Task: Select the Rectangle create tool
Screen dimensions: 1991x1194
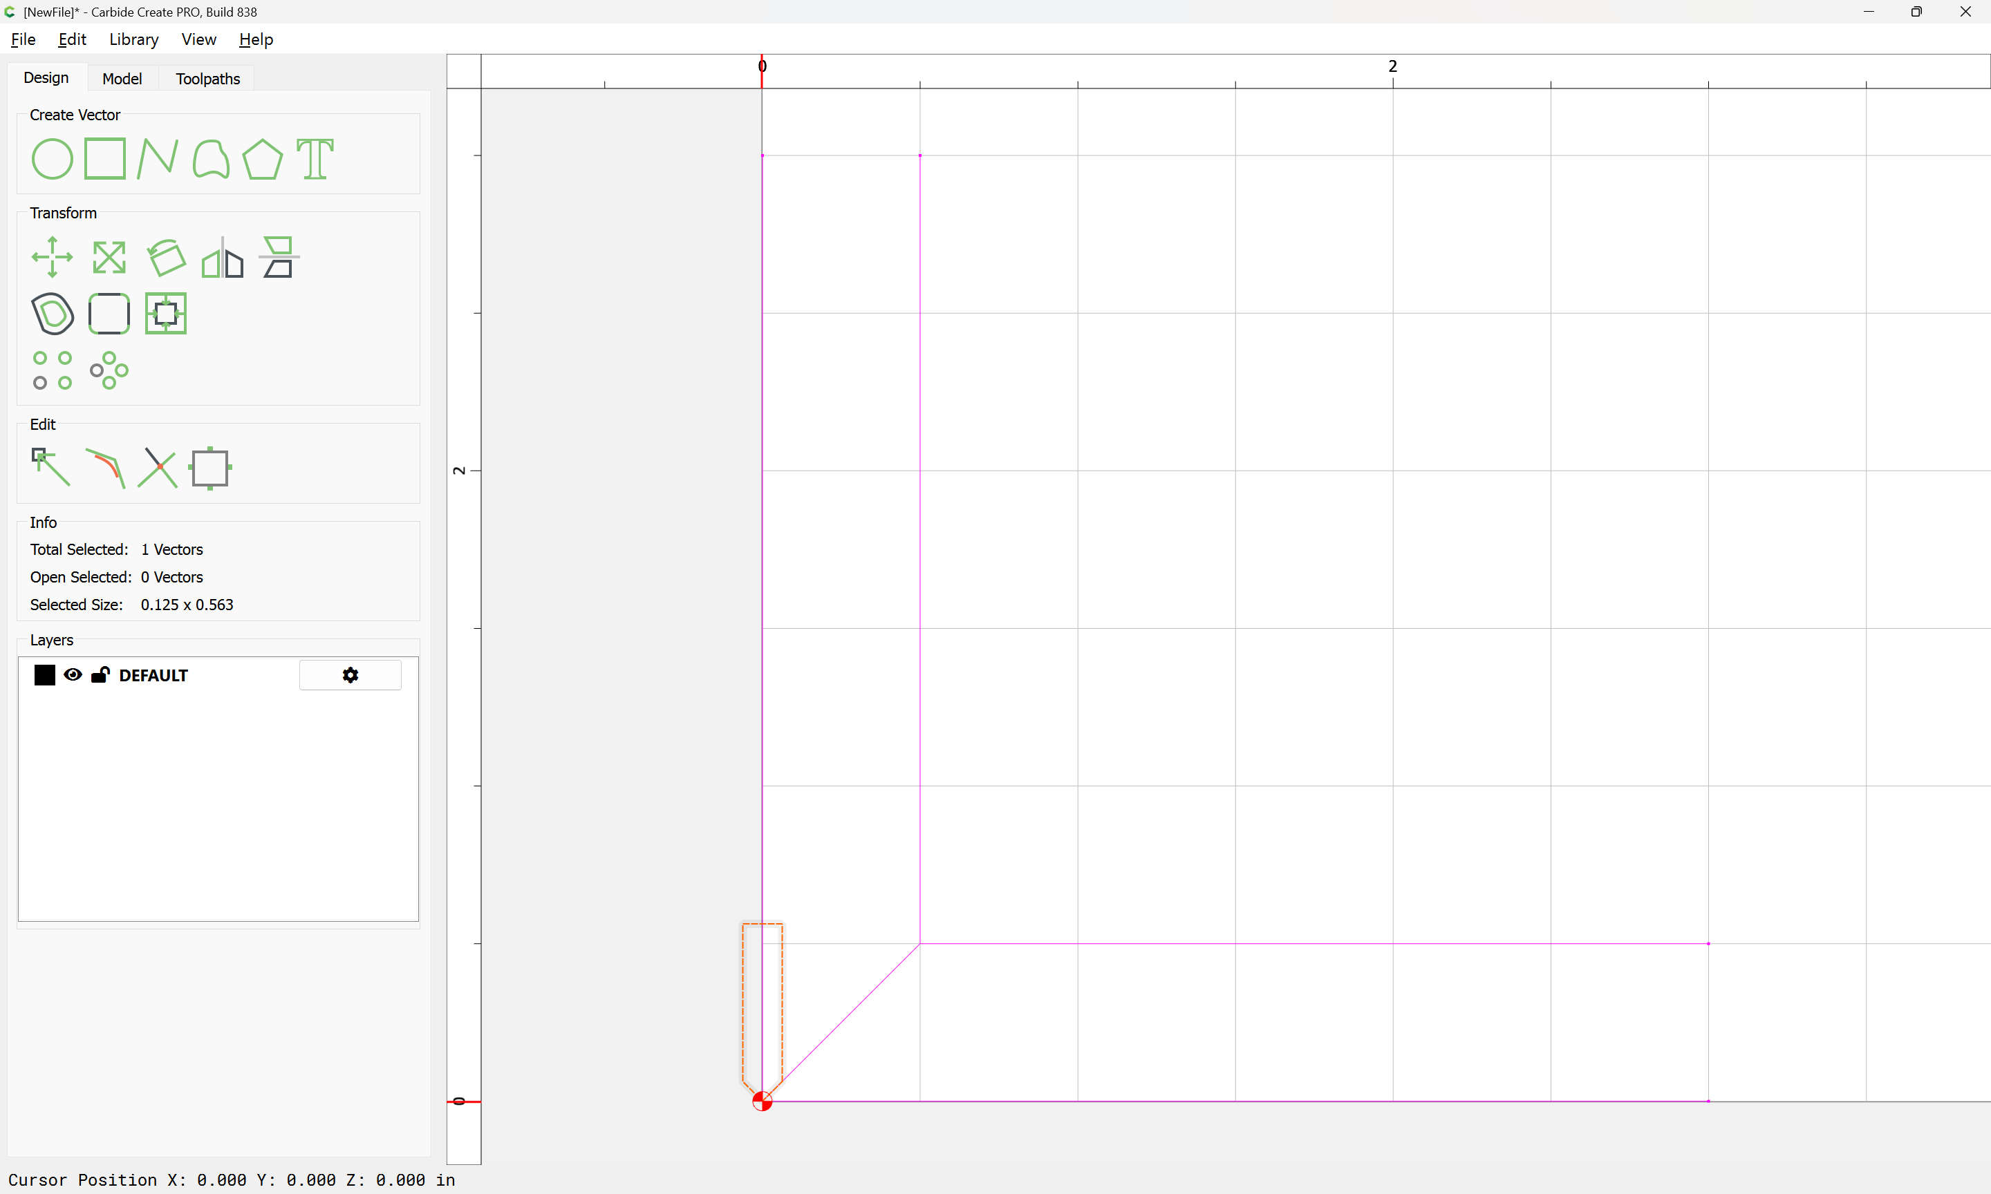Action: coord(104,158)
